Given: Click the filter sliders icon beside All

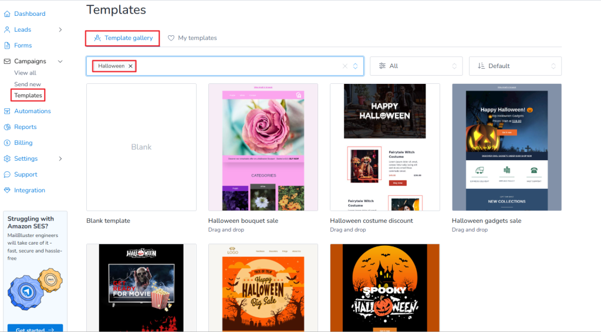Looking at the screenshot, I should click(382, 66).
